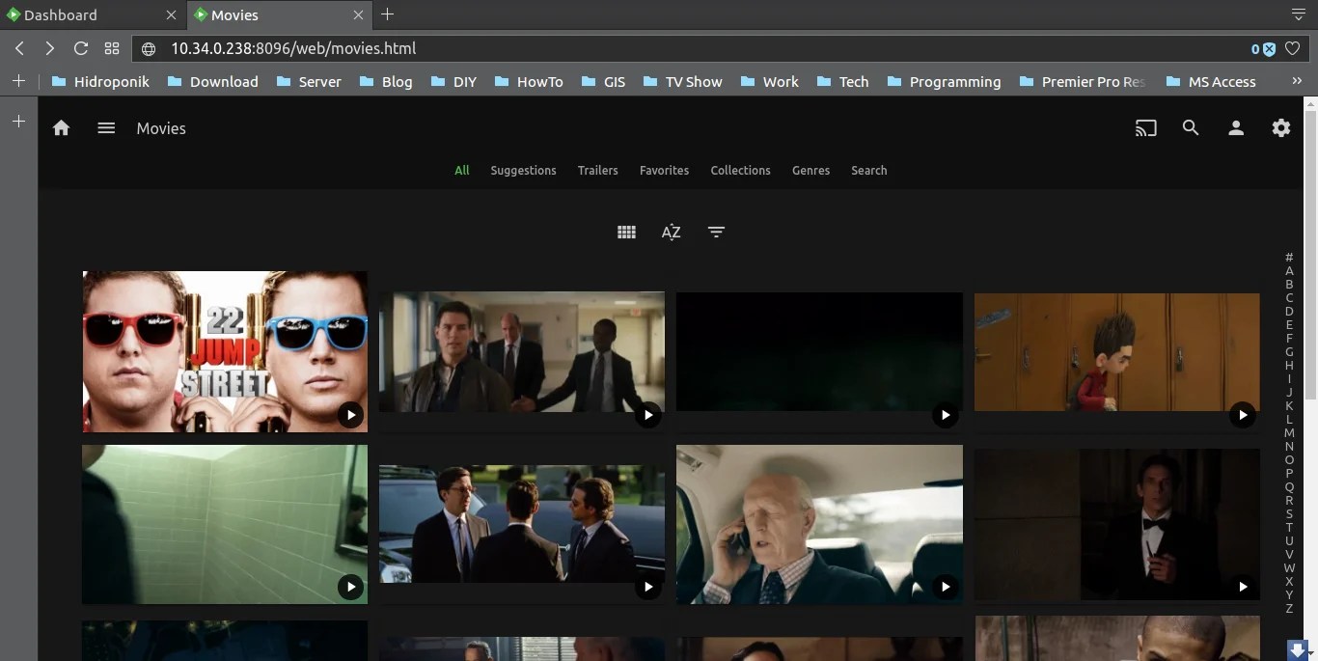Open search with the magnifier icon

tap(1191, 128)
